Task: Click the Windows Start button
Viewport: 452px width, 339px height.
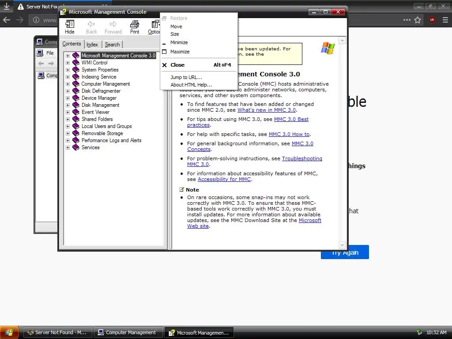Action: (x=9, y=332)
